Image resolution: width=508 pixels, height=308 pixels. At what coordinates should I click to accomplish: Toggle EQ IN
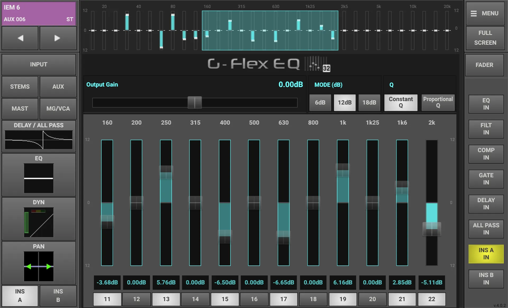pyautogui.click(x=486, y=104)
